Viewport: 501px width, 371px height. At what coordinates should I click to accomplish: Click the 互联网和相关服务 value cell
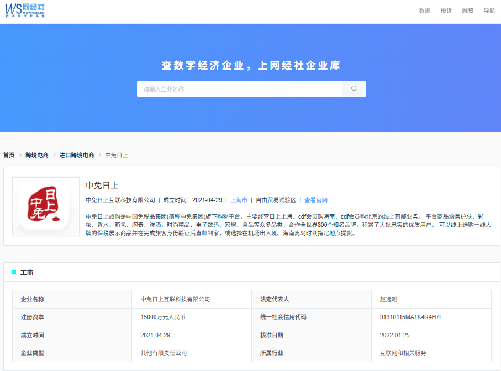click(x=431, y=353)
